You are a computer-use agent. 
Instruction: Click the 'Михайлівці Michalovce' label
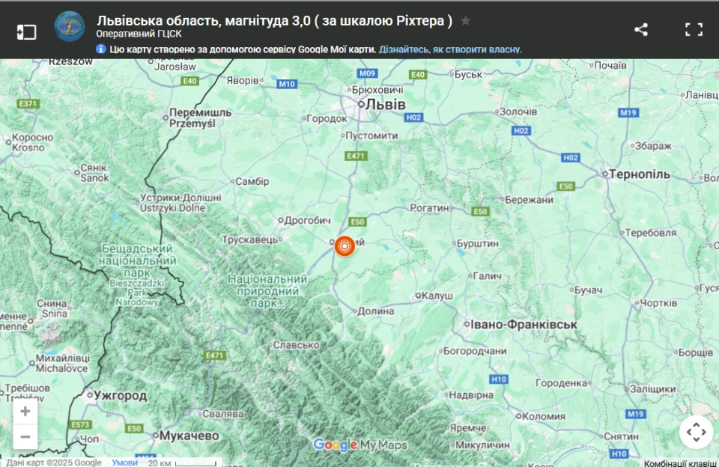63,363
